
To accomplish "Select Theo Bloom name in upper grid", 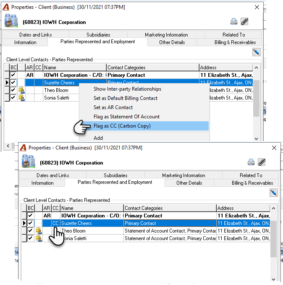I will (56, 90).
